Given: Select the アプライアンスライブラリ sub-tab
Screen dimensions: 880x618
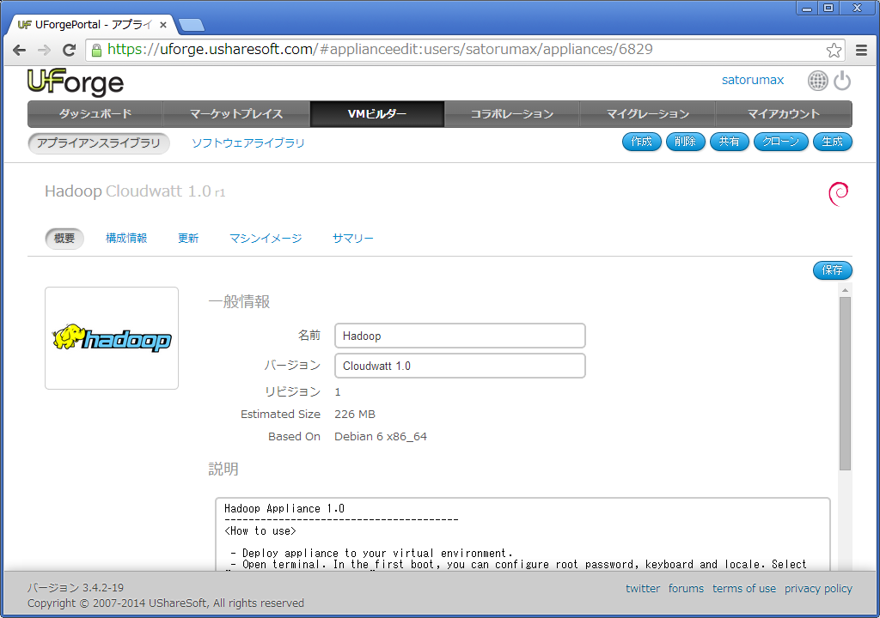Looking at the screenshot, I should [x=99, y=143].
